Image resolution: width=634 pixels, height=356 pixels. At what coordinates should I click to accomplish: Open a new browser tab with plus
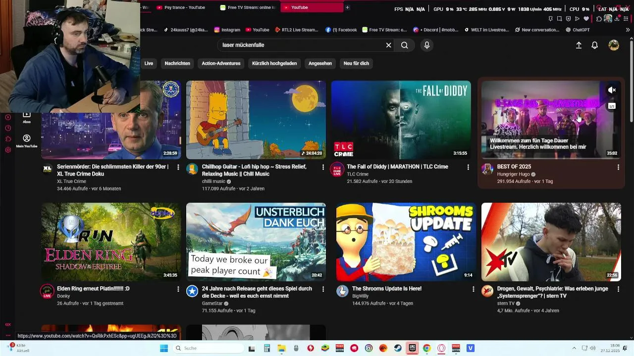tap(347, 7)
